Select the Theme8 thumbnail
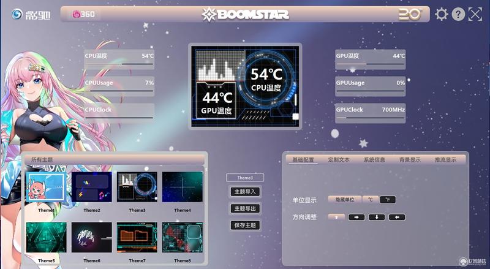490x269 pixels. pos(183,237)
